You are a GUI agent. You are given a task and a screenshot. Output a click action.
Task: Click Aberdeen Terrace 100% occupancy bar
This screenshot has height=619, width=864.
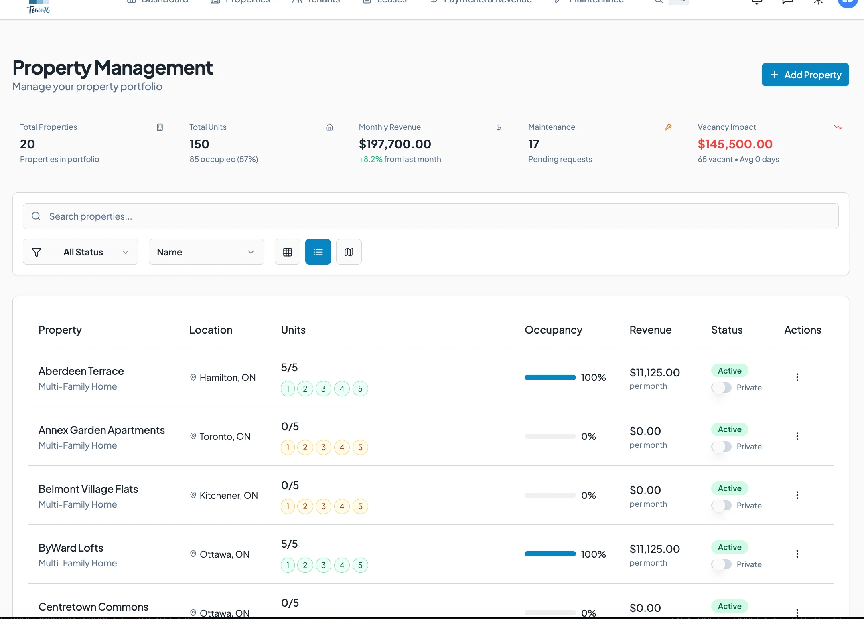pyautogui.click(x=550, y=377)
